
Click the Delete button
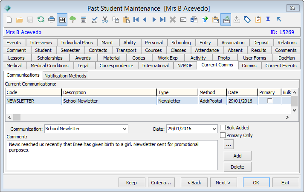point(237,167)
